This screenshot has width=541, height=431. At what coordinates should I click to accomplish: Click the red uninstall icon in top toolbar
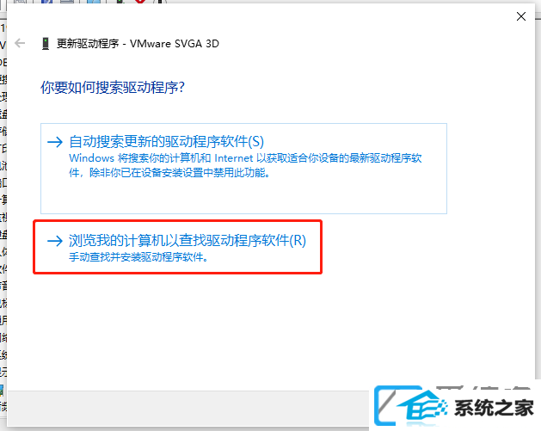[x=139, y=2]
